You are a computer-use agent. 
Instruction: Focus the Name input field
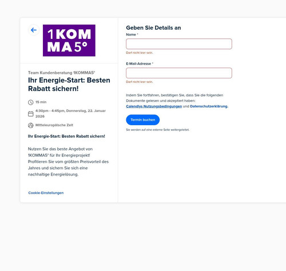tap(179, 44)
